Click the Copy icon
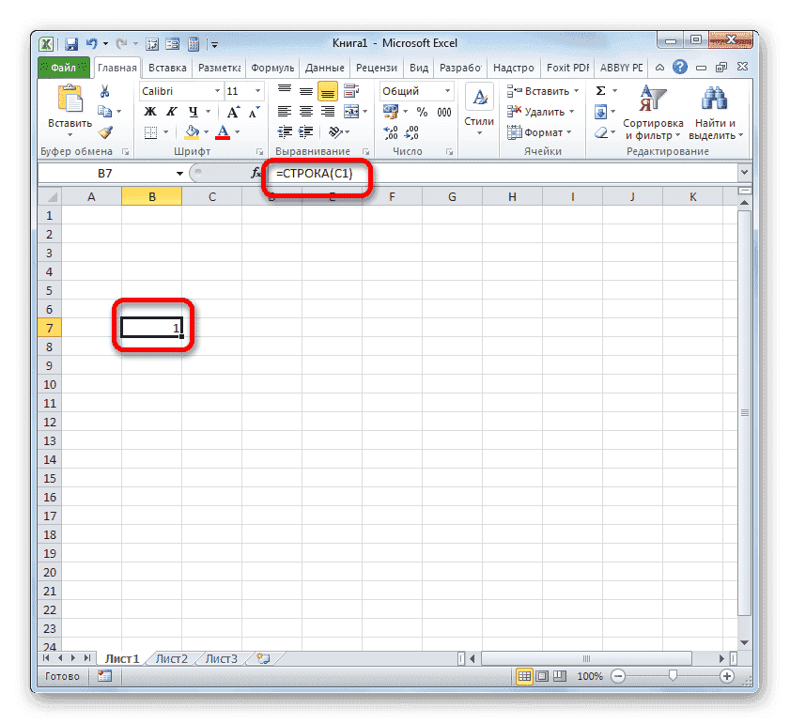Screen dimensions: 790x724 pyautogui.click(x=106, y=110)
